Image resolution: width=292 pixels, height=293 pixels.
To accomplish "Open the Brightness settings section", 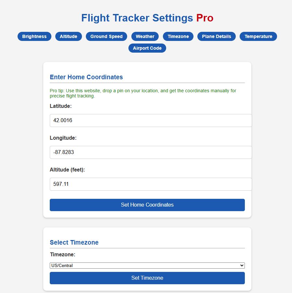I will pos(34,36).
